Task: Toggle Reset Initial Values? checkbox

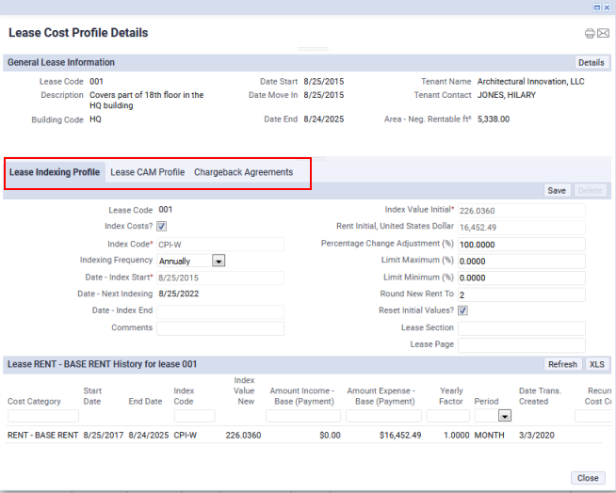Action: (462, 310)
